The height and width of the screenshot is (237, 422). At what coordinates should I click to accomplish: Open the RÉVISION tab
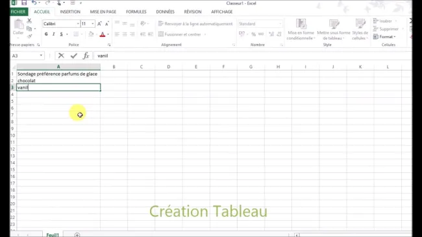pyautogui.click(x=193, y=12)
